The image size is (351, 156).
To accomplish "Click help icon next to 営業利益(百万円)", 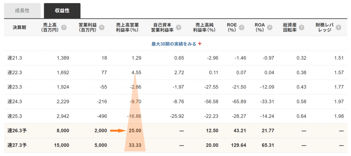I will (102, 27).
